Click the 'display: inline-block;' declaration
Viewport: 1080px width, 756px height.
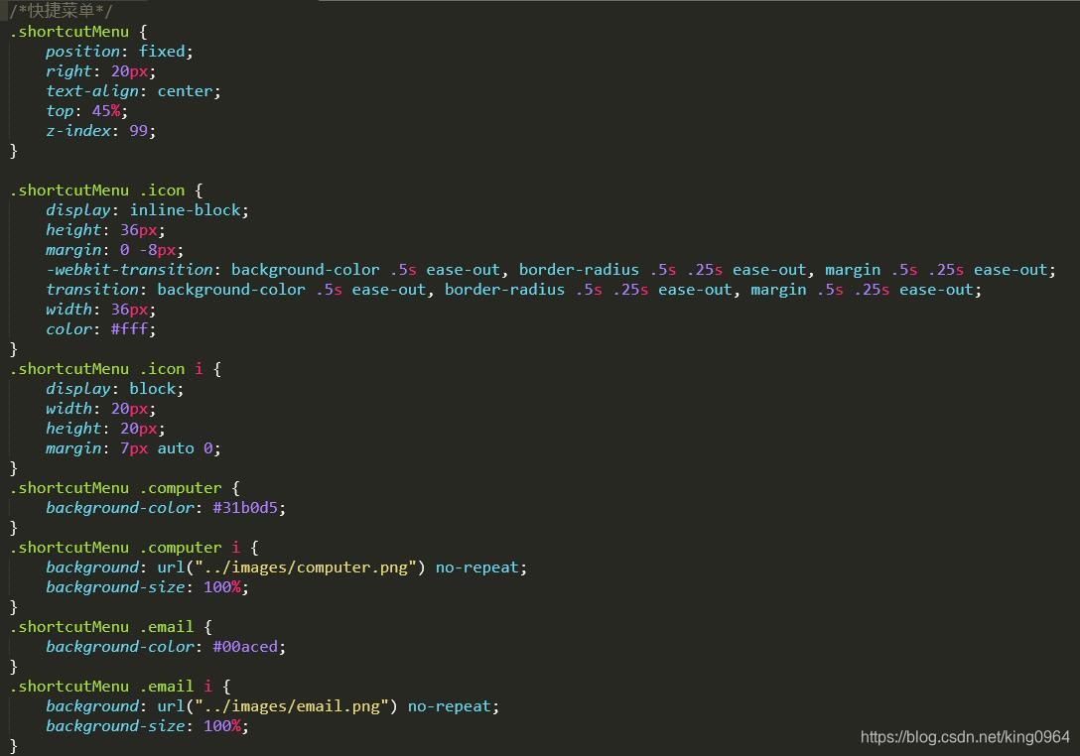147,210
